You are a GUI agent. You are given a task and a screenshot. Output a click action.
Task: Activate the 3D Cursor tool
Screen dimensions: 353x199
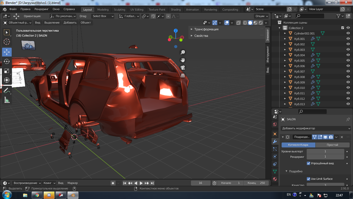[x=7, y=42]
